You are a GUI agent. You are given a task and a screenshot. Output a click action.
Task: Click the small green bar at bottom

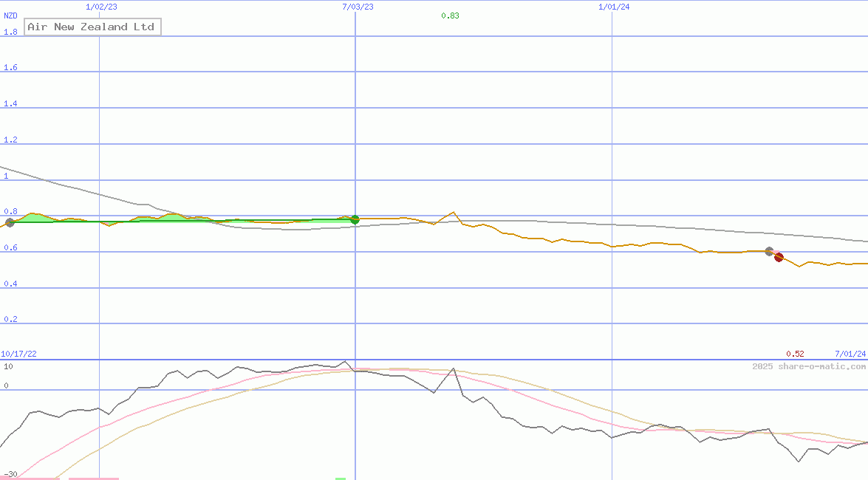coord(340,478)
